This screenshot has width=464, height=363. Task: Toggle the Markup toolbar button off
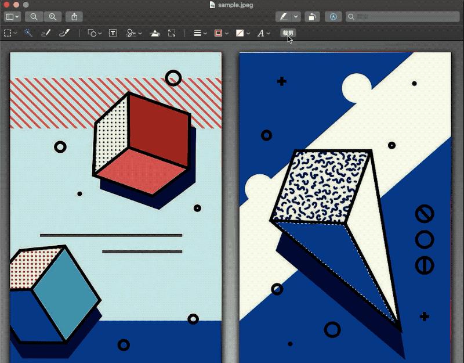tap(333, 17)
